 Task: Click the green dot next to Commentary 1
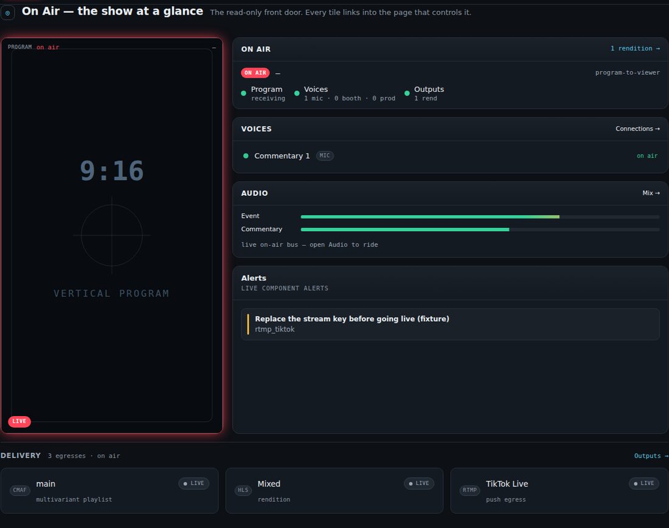pos(246,156)
